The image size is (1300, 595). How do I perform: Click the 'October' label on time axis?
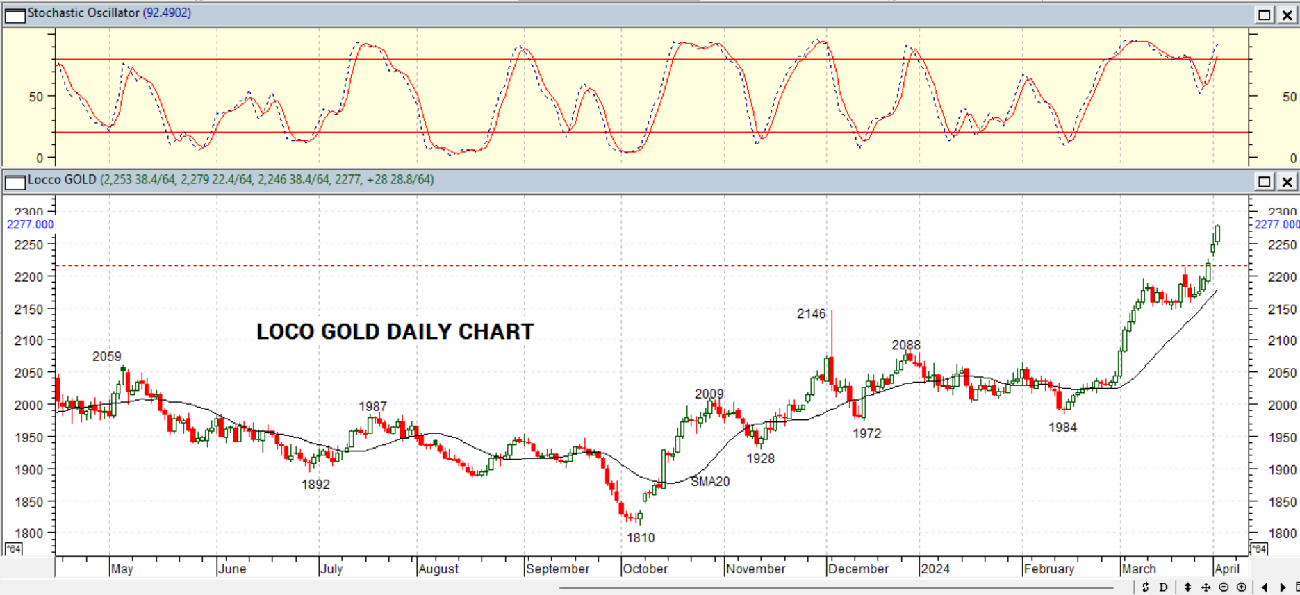[645, 569]
